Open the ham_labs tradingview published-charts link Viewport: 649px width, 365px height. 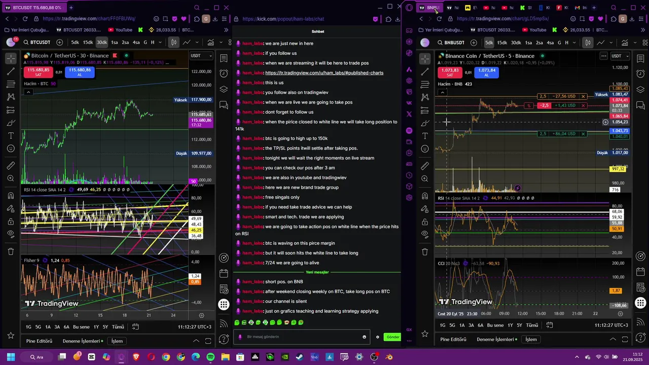point(324,72)
